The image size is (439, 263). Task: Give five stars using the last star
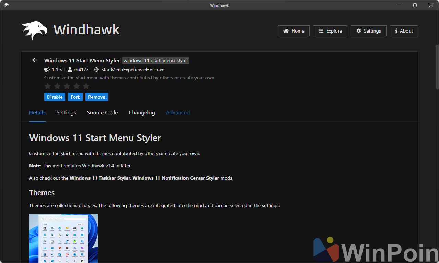(86, 86)
